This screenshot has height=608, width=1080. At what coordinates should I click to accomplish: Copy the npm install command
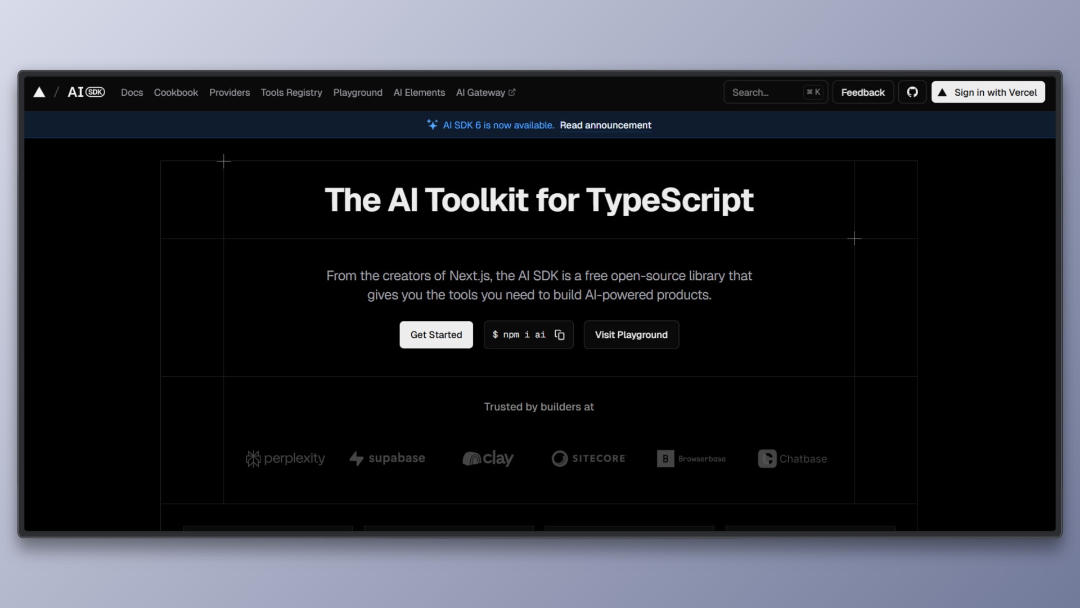point(559,335)
